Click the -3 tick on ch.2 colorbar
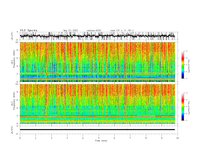The height and width of the screenshot is (155, 200). 186,93
